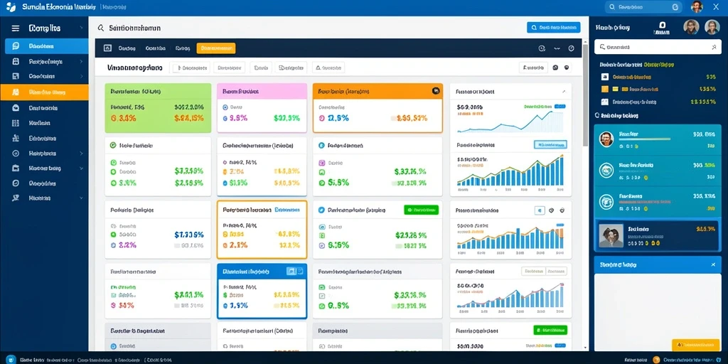
Task: Click the white search box in the right panel
Action: pyautogui.click(x=658, y=47)
